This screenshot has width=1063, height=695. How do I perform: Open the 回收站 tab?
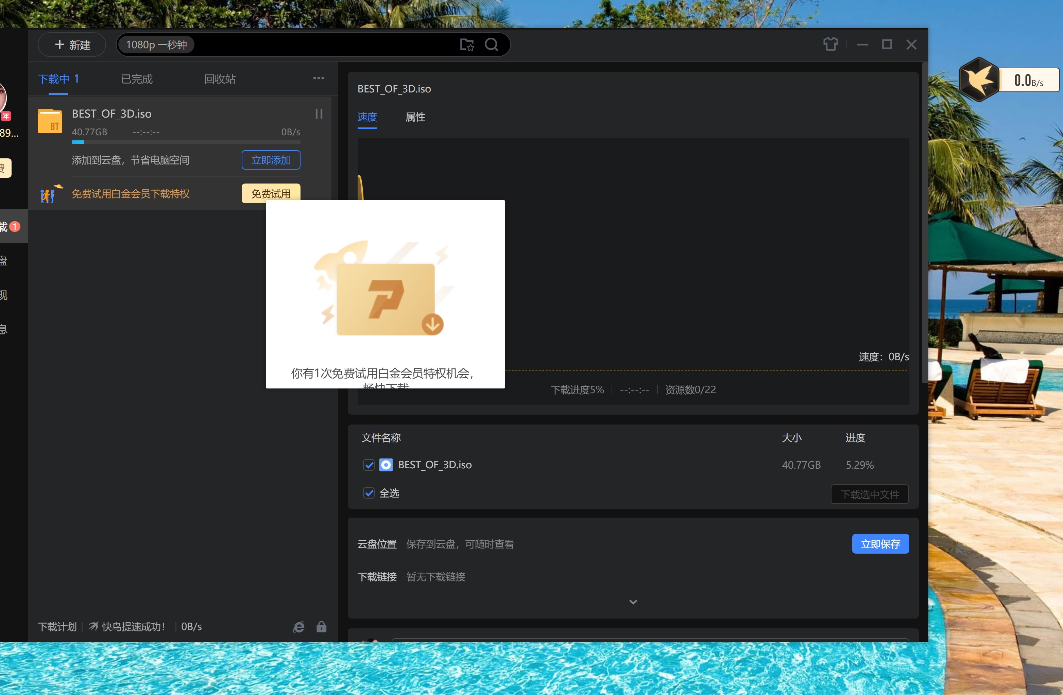pos(220,79)
